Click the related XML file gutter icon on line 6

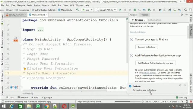click(16, 39)
